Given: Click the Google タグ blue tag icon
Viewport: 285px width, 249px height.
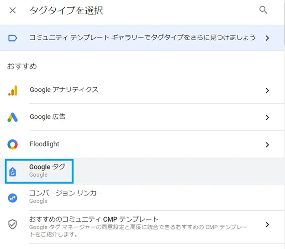Looking at the screenshot, I should (x=12, y=172).
